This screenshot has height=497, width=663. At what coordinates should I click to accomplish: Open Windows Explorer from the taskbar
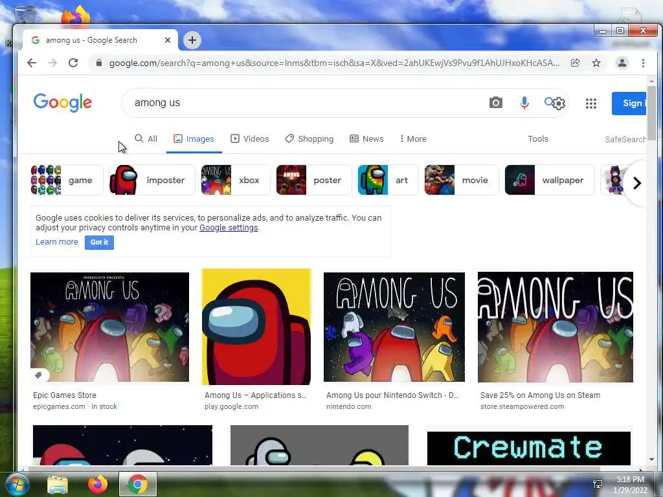tap(58, 485)
